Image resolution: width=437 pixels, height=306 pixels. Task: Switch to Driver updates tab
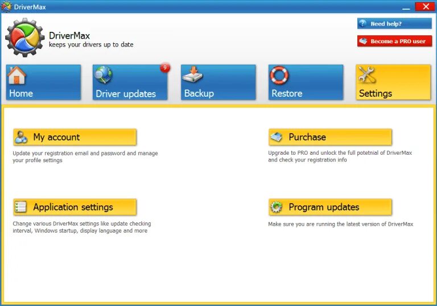130,82
